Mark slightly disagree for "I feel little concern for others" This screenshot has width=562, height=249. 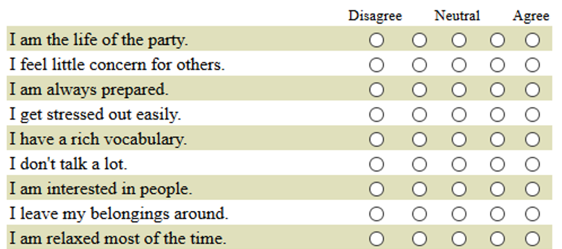(x=419, y=65)
